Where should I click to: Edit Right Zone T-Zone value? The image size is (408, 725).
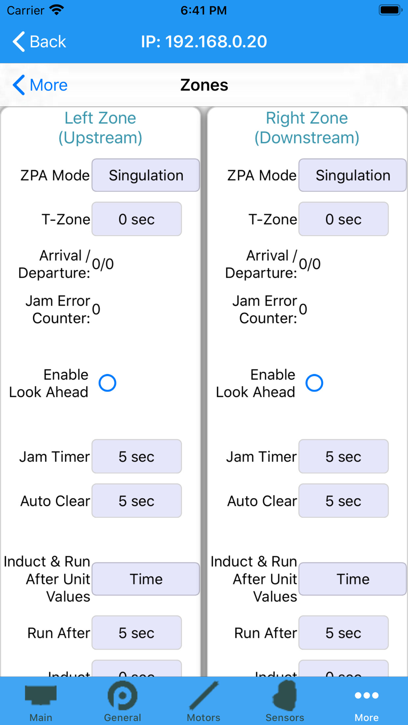[x=344, y=219]
